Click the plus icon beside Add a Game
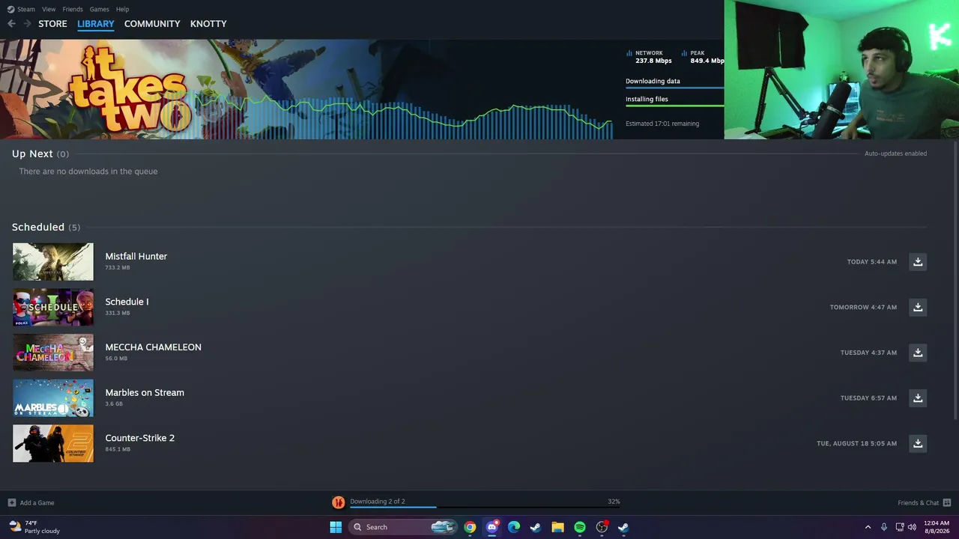The image size is (959, 539). [12, 502]
